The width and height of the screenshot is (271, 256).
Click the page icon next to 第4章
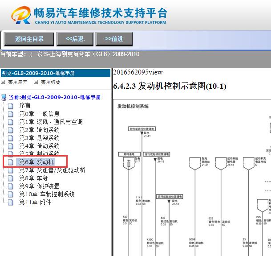(x=11, y=146)
